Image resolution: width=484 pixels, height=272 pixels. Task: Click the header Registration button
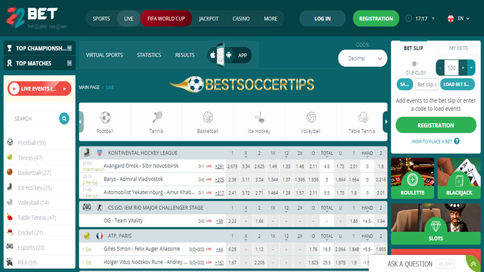(x=376, y=19)
